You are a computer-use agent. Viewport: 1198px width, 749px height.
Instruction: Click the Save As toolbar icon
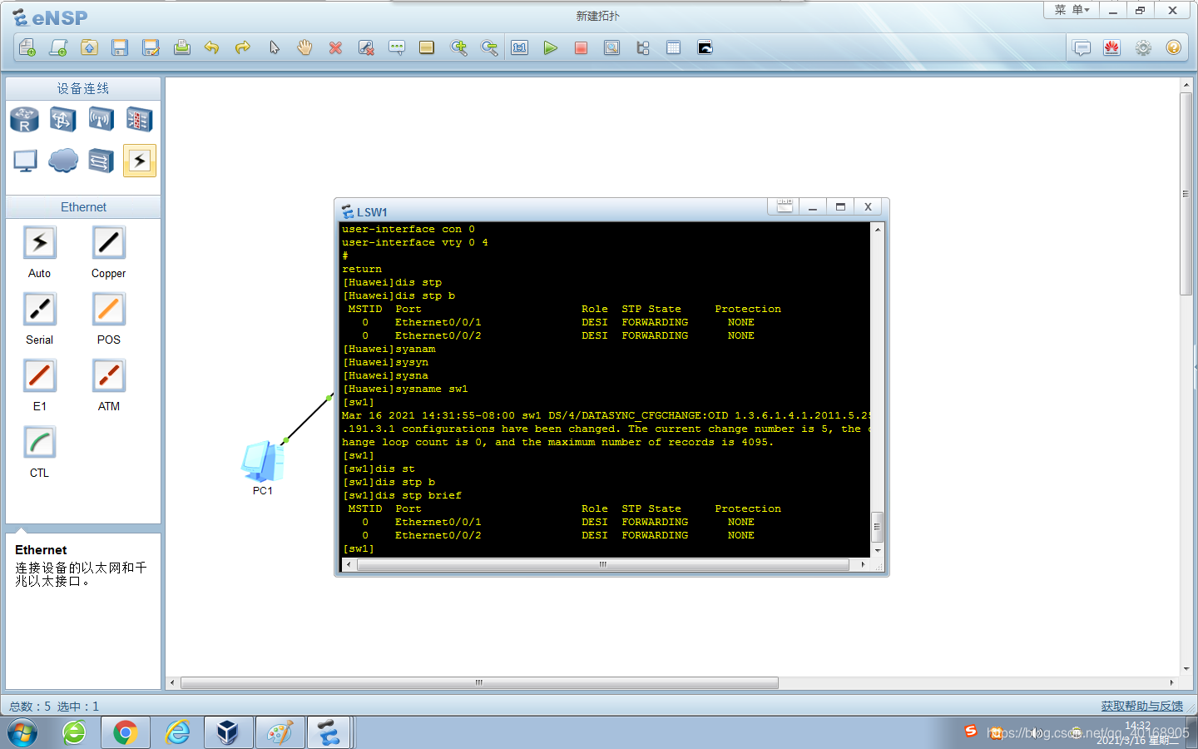[x=151, y=47]
